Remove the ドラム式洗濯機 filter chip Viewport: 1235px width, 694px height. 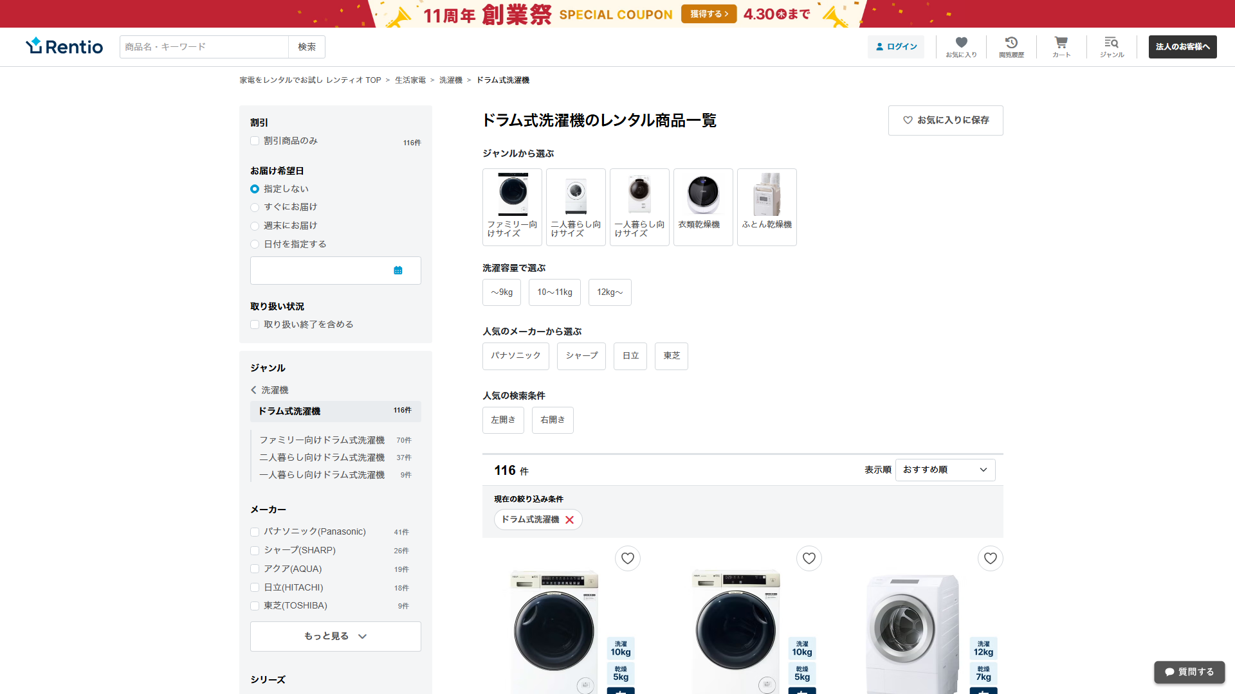click(x=569, y=519)
